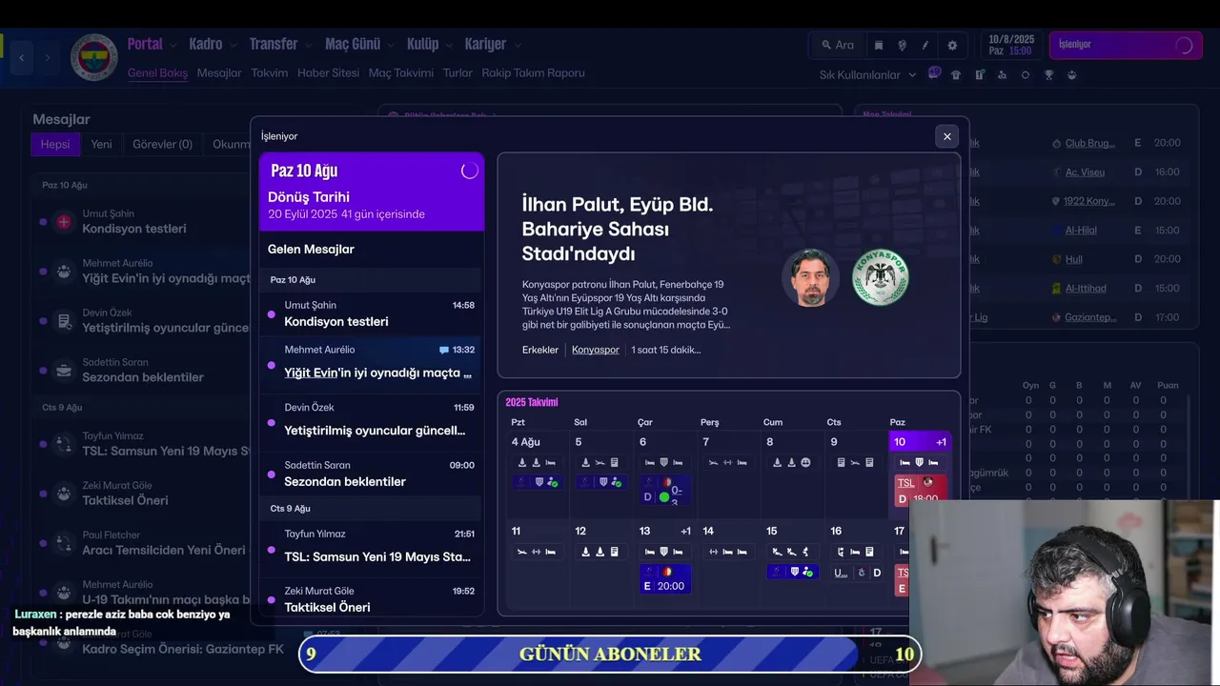
Task: Close the İşleniyor dialog
Action: click(946, 136)
